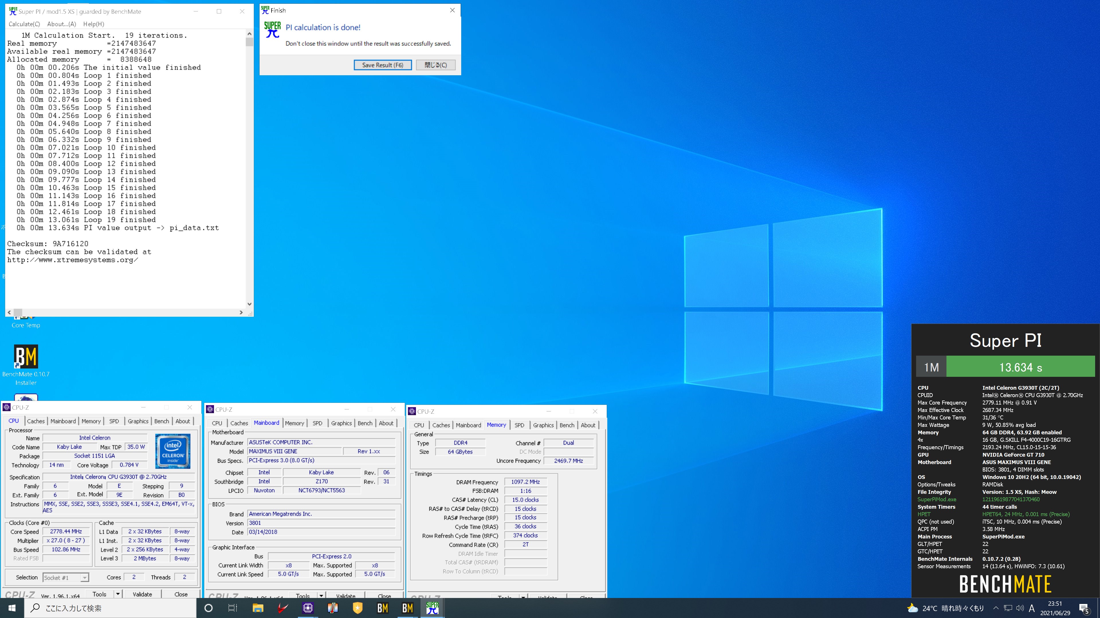Open Task View on the taskbar
This screenshot has height=618, width=1100.
coord(233,608)
